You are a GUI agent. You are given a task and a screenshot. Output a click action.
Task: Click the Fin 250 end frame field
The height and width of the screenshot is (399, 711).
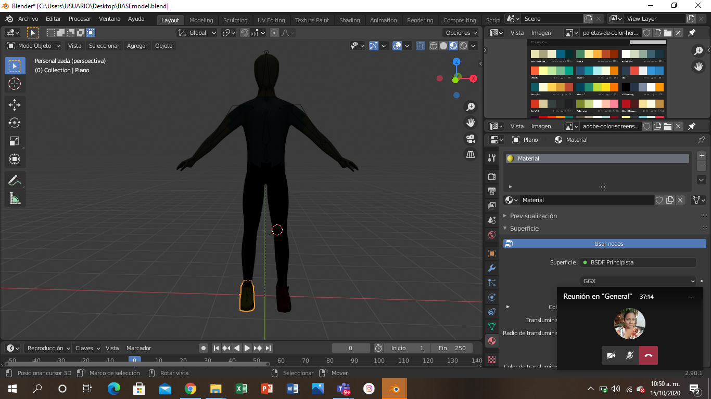pyautogui.click(x=452, y=348)
